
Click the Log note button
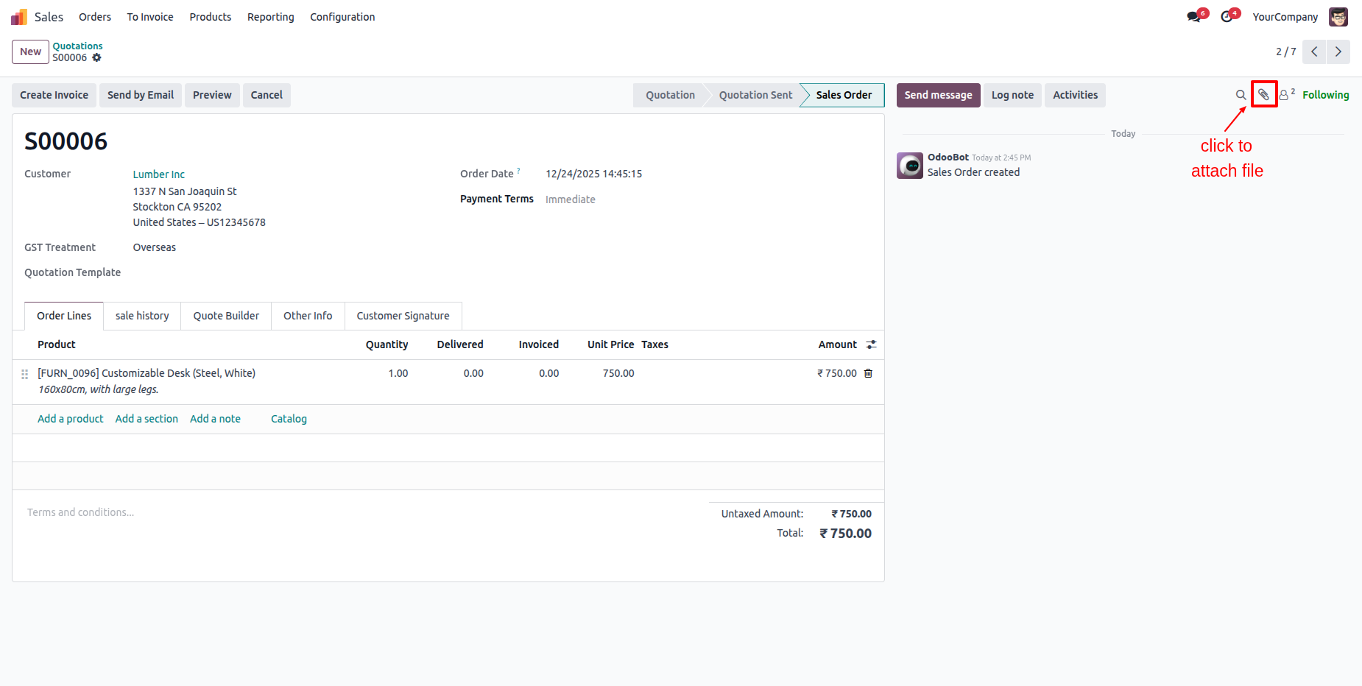[1012, 95]
